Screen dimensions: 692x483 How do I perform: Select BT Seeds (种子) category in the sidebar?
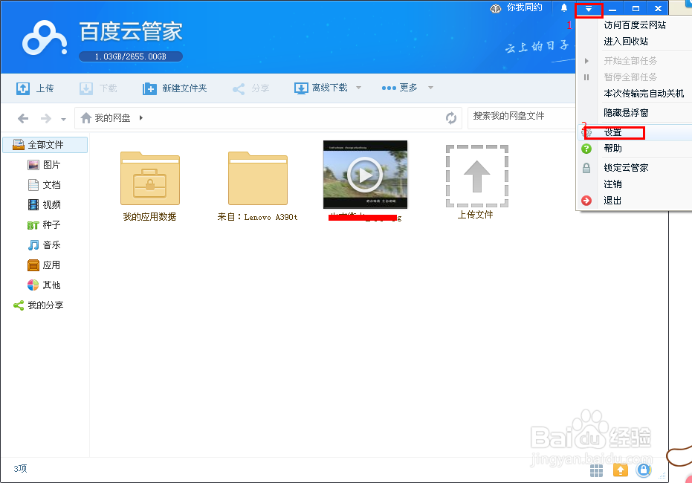click(x=44, y=225)
